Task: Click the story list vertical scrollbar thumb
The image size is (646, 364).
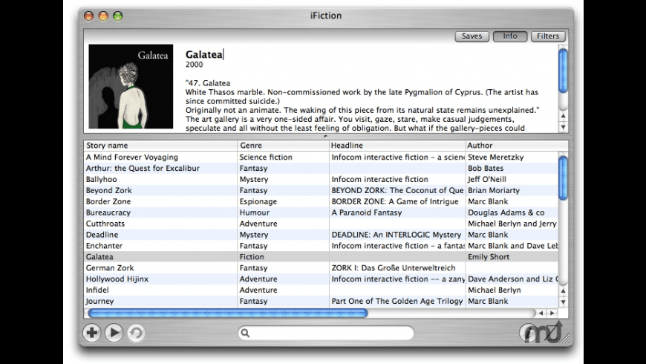Action: (563, 178)
